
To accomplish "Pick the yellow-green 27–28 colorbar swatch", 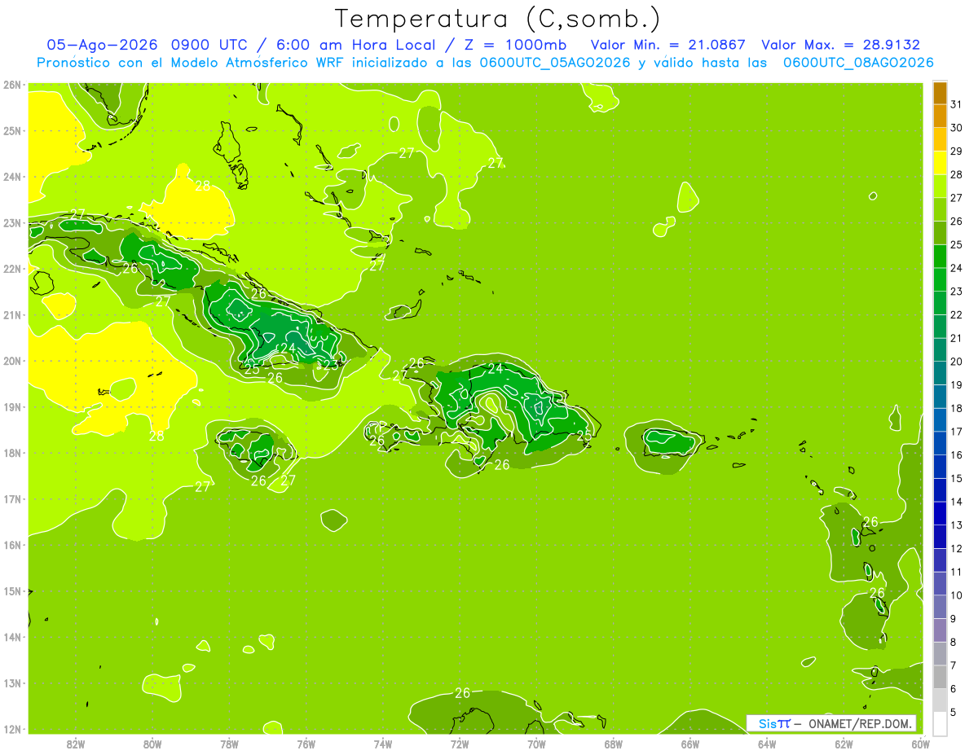I will pyautogui.click(x=940, y=187).
